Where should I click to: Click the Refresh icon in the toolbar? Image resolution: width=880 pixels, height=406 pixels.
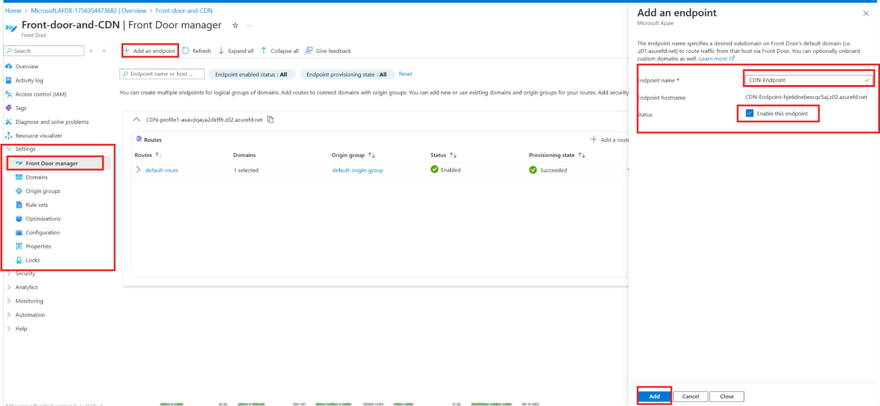click(186, 50)
